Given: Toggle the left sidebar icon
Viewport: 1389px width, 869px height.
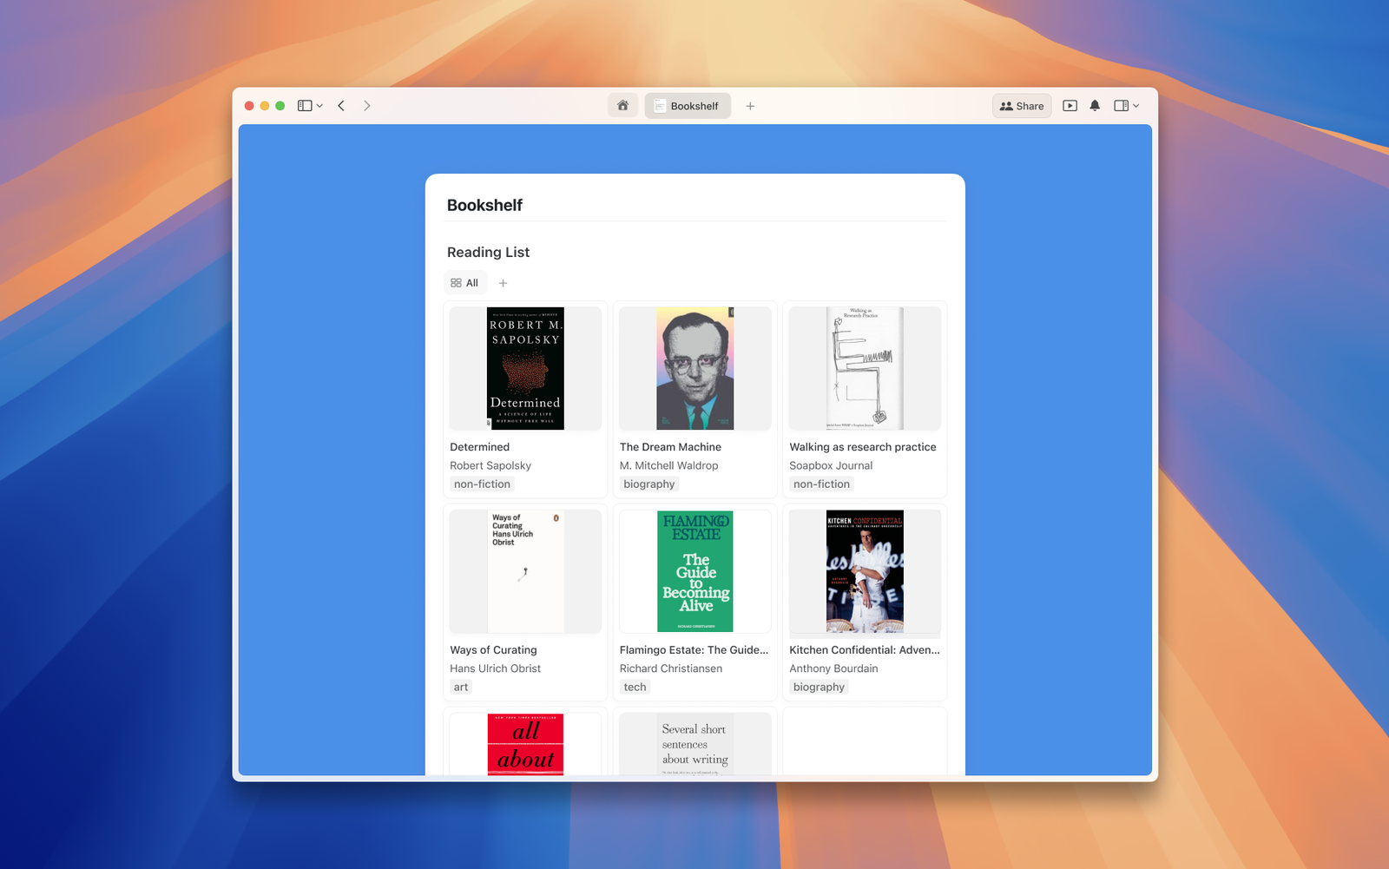Looking at the screenshot, I should pos(305,106).
